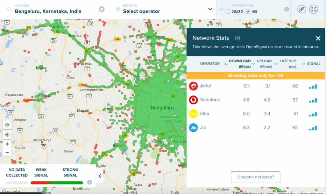This screenshot has height=194, width=326.
Task: Click Airtel's download speed 13.1
Action: pyautogui.click(x=246, y=86)
